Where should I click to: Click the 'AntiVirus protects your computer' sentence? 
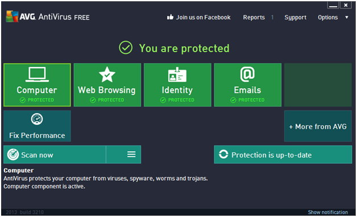tap(106, 178)
